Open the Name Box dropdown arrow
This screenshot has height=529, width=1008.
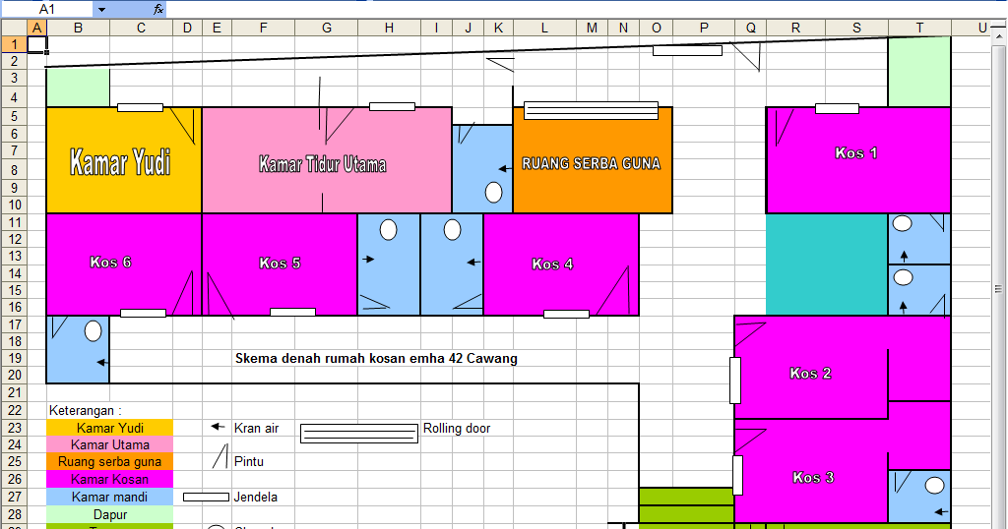click(x=101, y=9)
